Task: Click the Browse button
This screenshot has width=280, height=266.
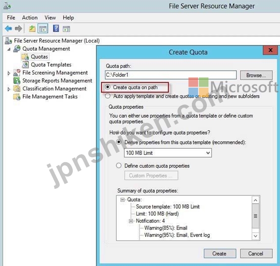Action: [x=256, y=75]
